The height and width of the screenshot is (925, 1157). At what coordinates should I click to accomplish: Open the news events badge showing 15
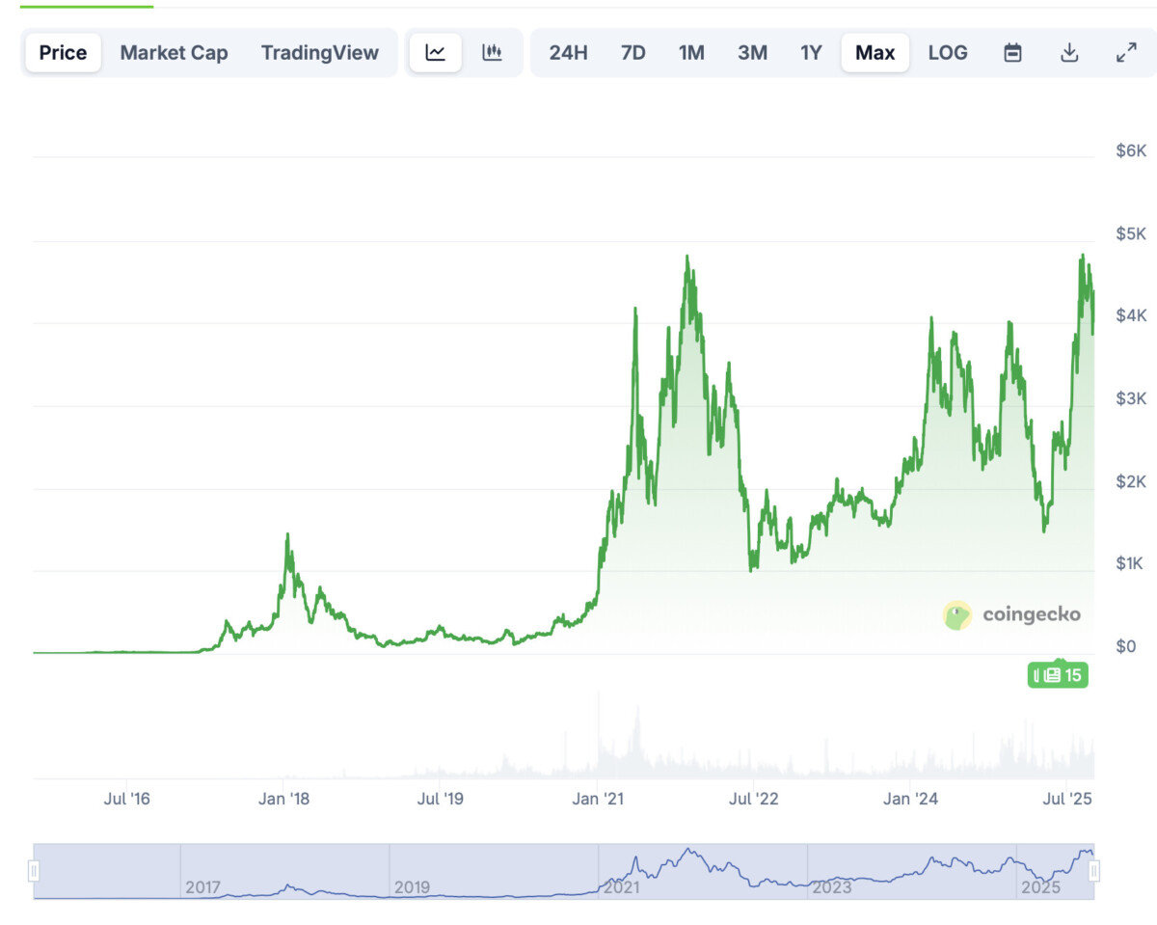coord(1058,674)
